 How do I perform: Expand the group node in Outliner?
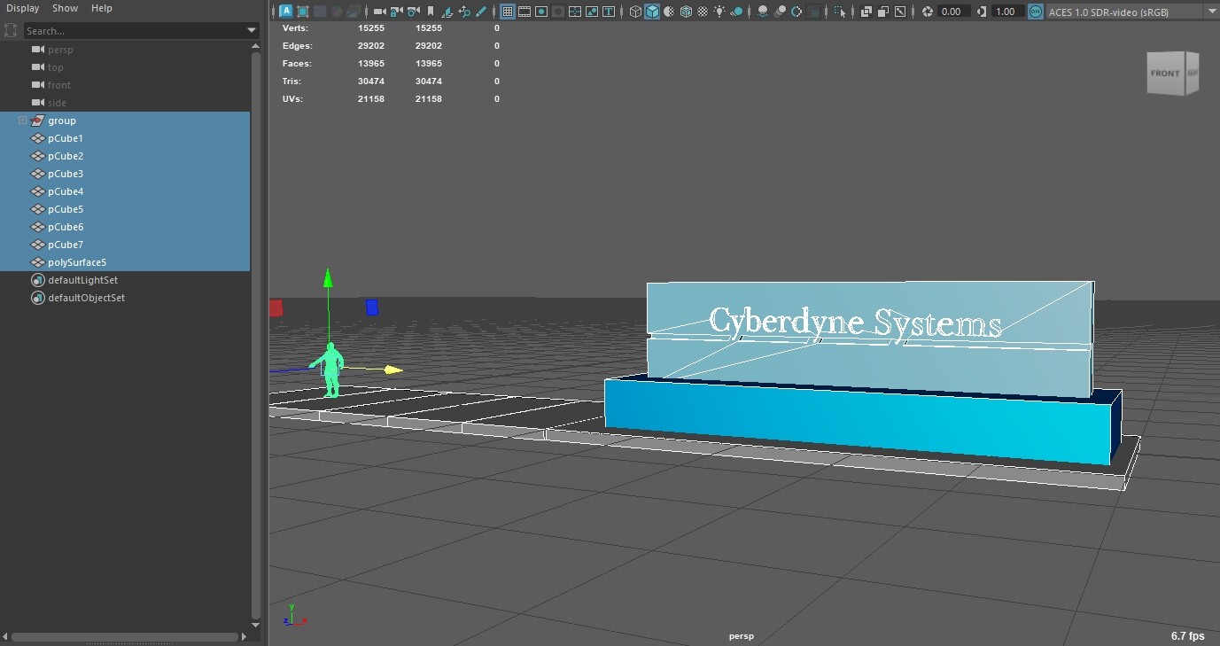[22, 121]
